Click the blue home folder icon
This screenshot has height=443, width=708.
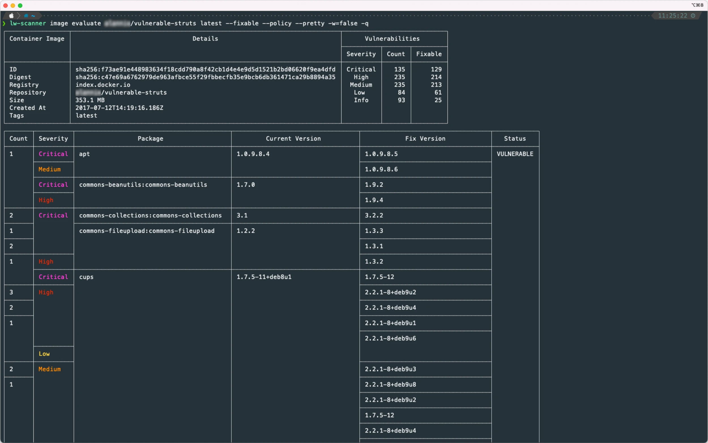(26, 16)
